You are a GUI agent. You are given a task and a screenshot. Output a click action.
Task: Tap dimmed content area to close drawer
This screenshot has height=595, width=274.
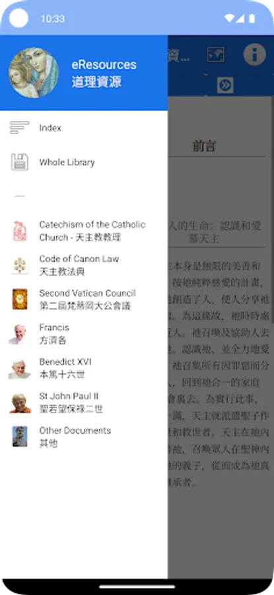click(x=221, y=342)
